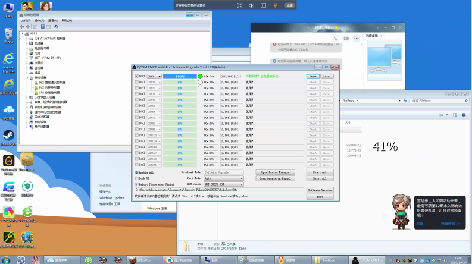472x264 pixels.
Task: Select the 键盘 tree item
Action: 37,73
